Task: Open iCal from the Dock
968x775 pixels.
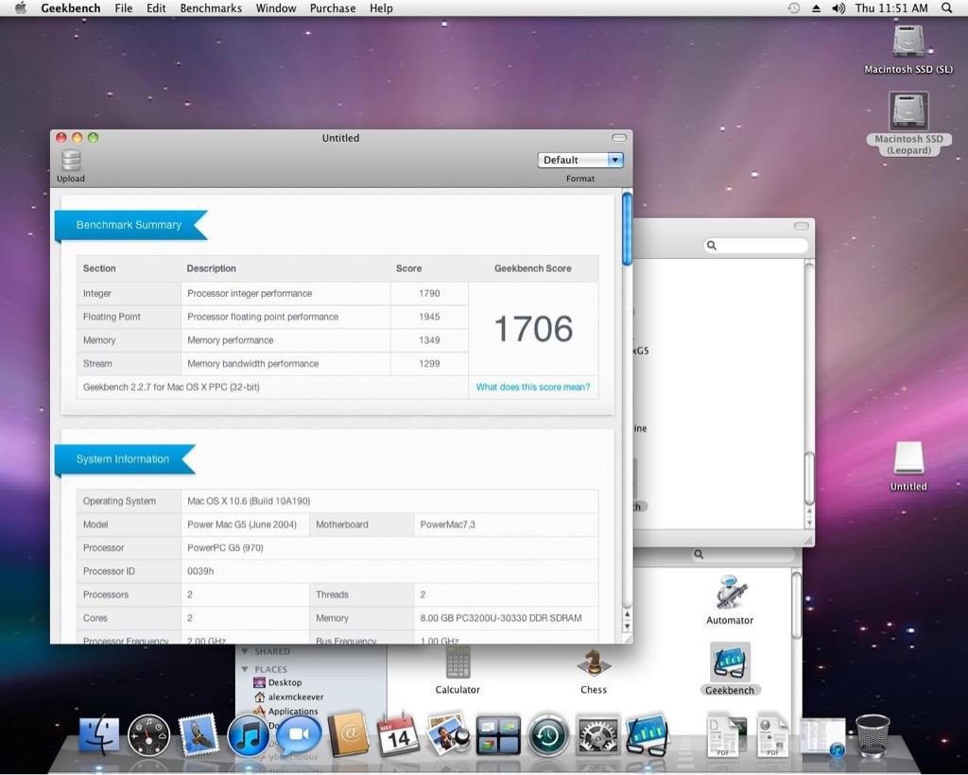Action: (x=398, y=734)
